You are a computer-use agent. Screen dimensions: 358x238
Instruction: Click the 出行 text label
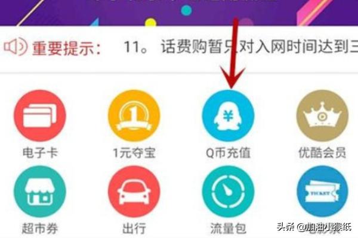tap(134, 228)
